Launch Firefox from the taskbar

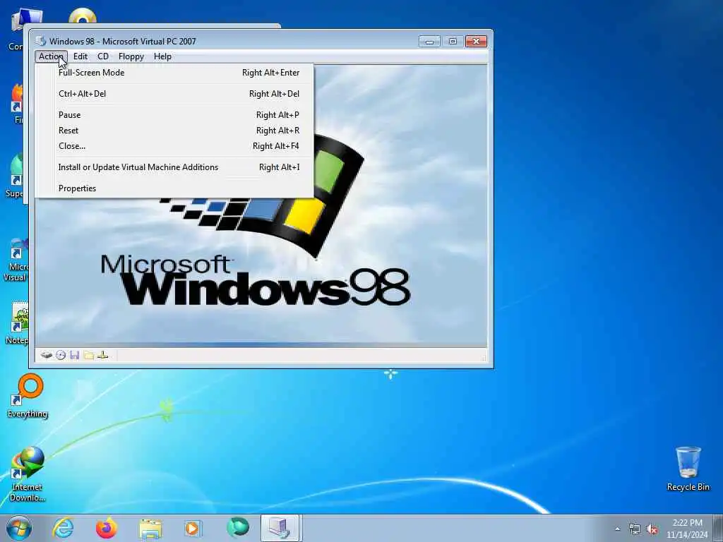[x=106, y=528]
